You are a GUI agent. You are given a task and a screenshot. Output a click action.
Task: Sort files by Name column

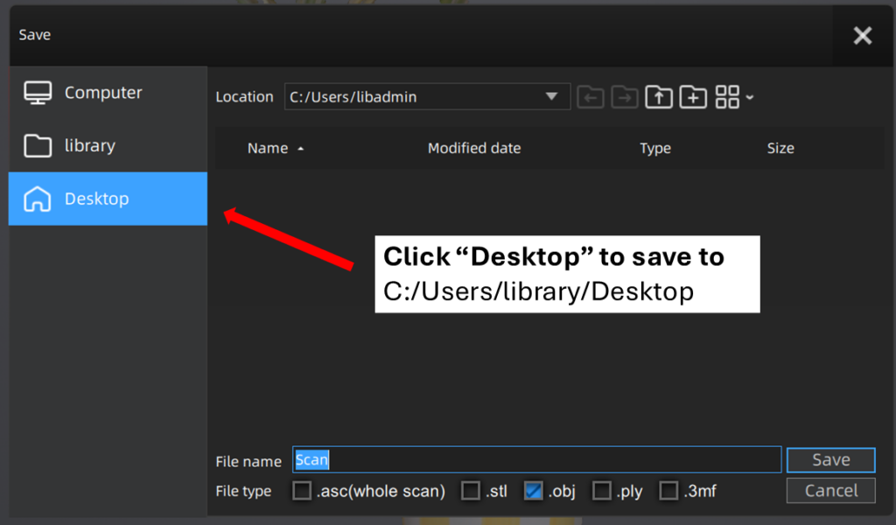[268, 149]
